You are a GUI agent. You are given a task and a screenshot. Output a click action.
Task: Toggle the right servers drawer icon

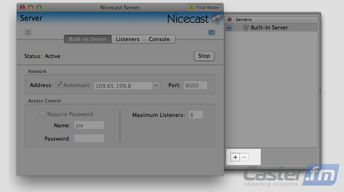pyautogui.click(x=212, y=32)
